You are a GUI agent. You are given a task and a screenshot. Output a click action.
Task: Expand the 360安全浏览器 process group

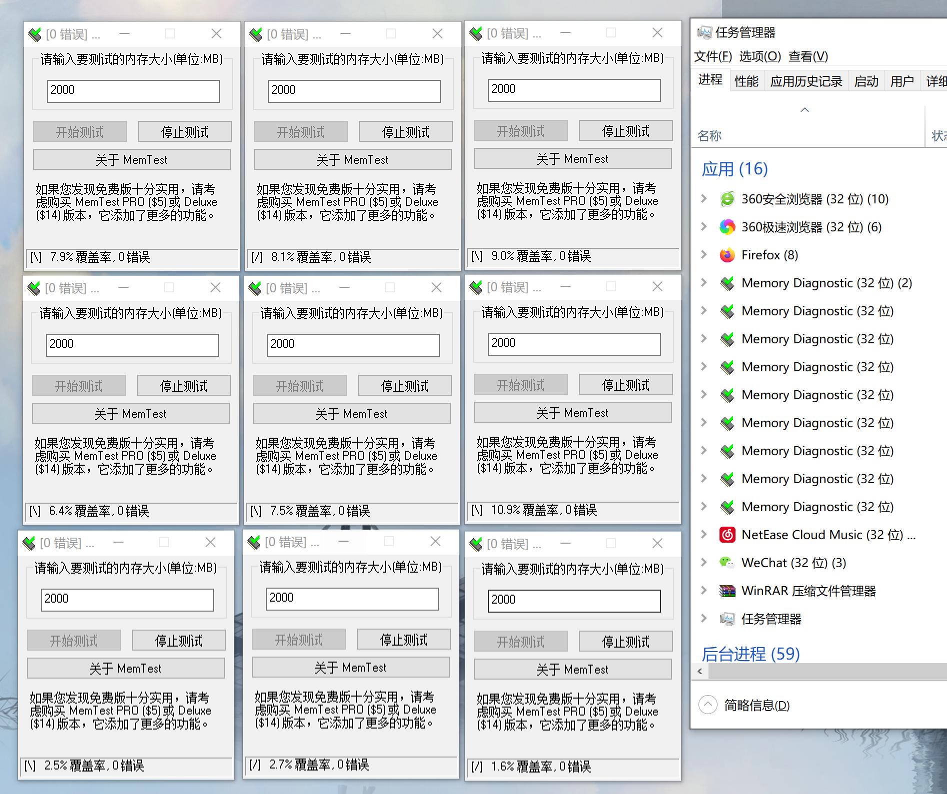pos(704,199)
